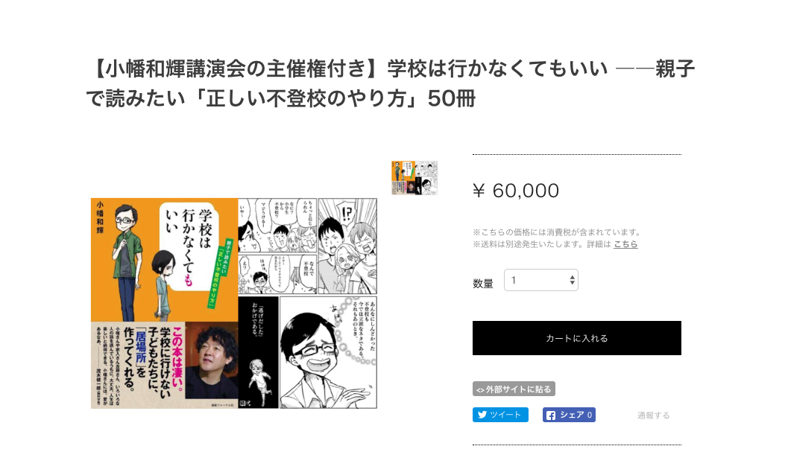Open the quantity dropdown
The height and width of the screenshot is (449, 785).
tap(540, 280)
